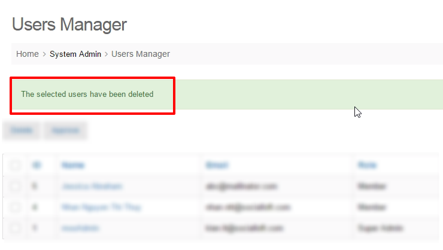Image resolution: width=443 pixels, height=250 pixels.
Task: Click the email cell in row ID 5
Action: (x=241, y=187)
